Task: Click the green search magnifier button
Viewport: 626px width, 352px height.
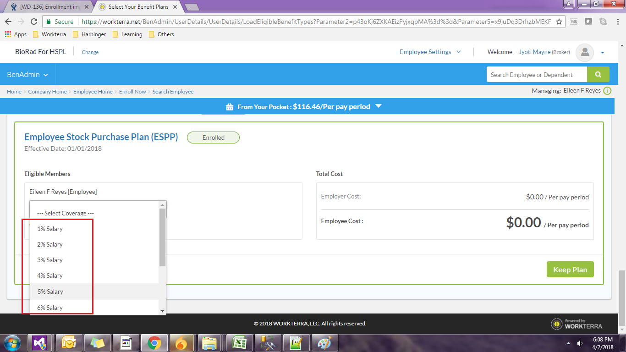Action: click(598, 75)
